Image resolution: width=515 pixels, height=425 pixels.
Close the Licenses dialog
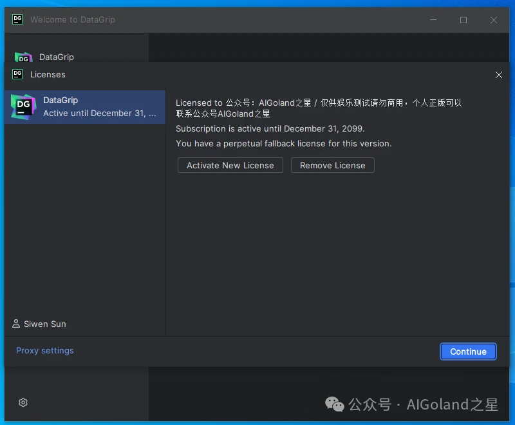(498, 75)
